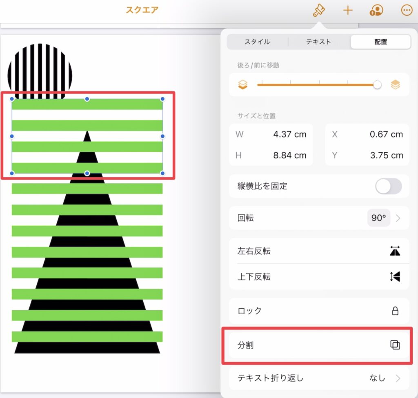Tap the bring-forward layers icon
418x398 pixels.
(395, 85)
